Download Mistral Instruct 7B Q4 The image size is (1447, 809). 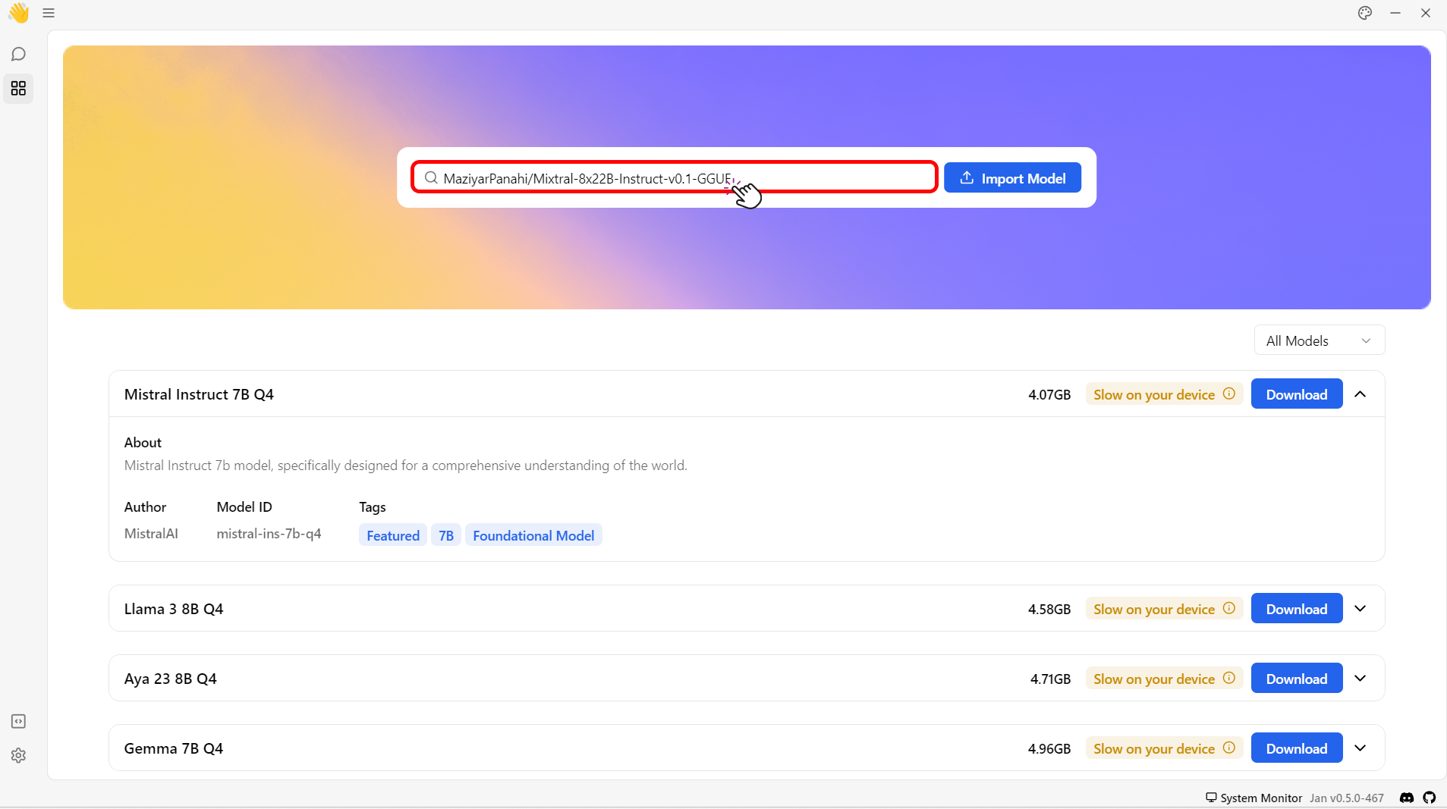click(x=1296, y=394)
